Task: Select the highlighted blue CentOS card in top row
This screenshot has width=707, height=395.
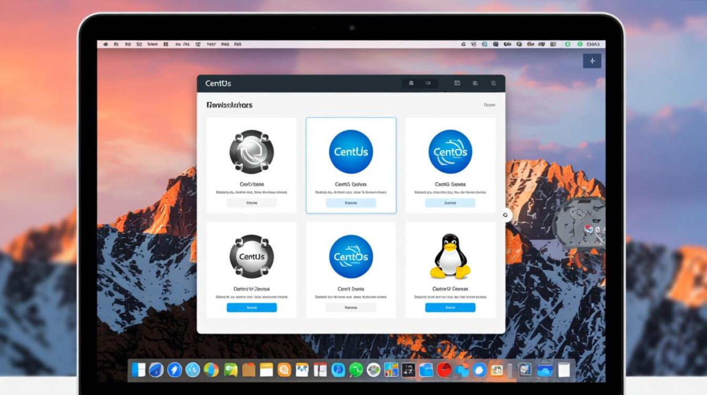Action: [351, 165]
